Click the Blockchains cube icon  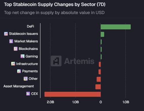pyautogui.click(x=16, y=49)
